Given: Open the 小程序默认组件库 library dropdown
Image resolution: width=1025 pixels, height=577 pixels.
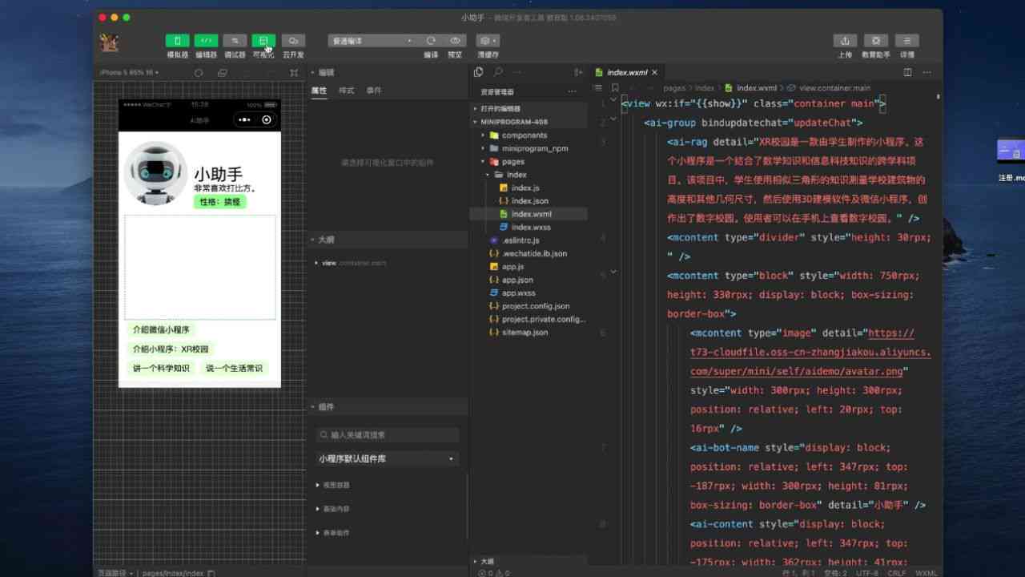Looking at the screenshot, I should (388, 459).
